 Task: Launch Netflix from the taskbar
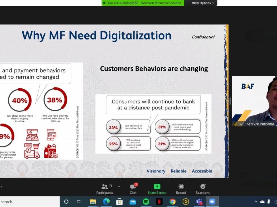159,202
